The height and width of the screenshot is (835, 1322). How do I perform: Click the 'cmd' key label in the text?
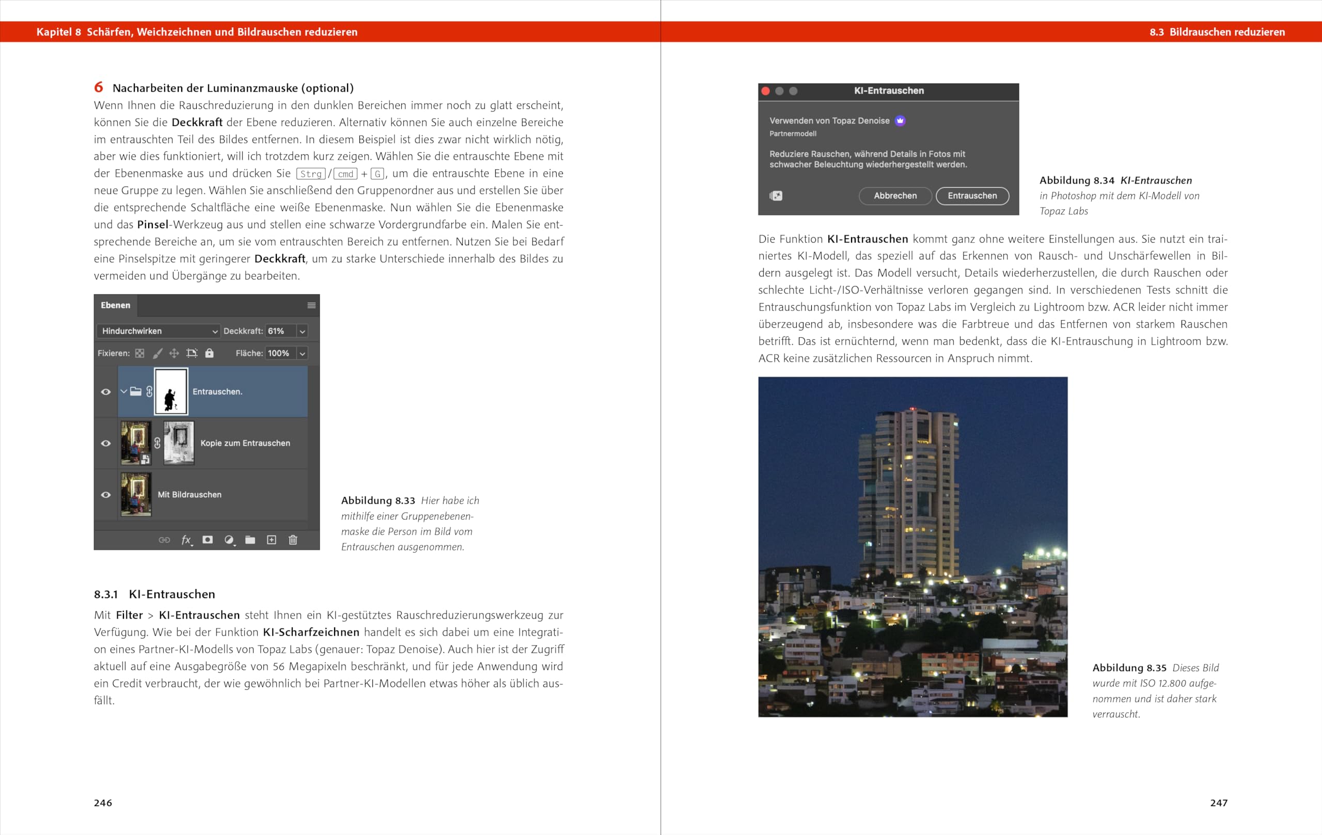tap(345, 174)
